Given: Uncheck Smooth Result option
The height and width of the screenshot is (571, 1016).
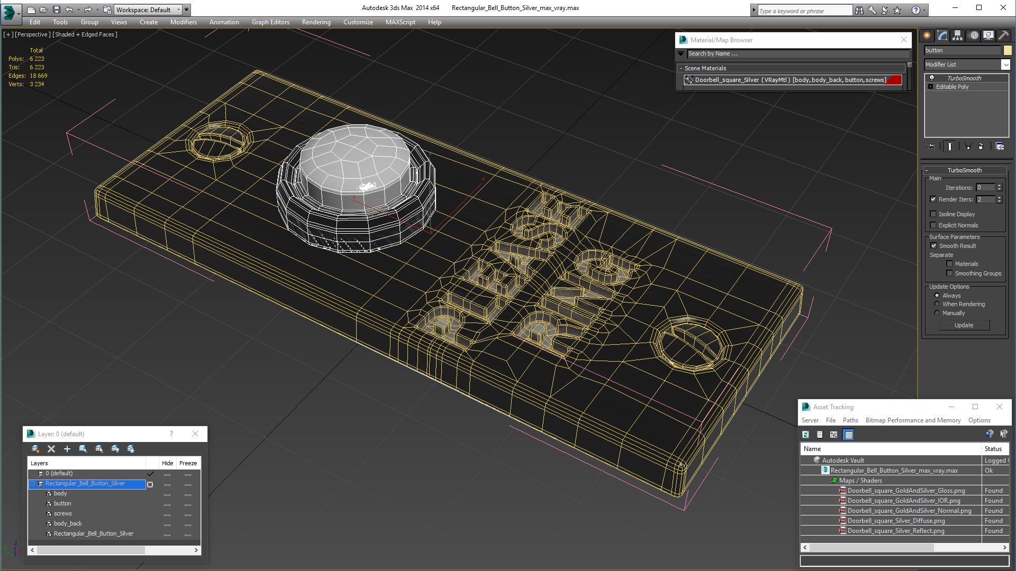Looking at the screenshot, I should click(934, 246).
